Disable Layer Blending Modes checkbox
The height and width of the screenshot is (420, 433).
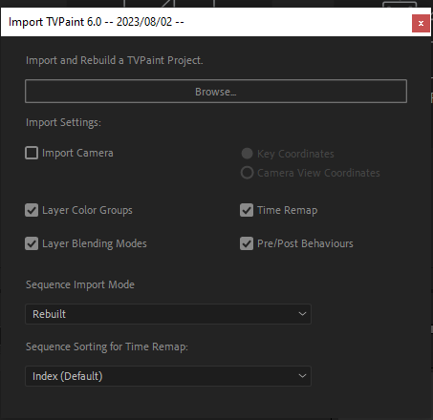tap(32, 243)
